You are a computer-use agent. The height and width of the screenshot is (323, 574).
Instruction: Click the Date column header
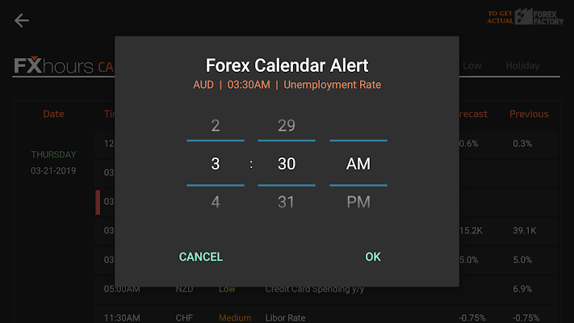point(53,114)
